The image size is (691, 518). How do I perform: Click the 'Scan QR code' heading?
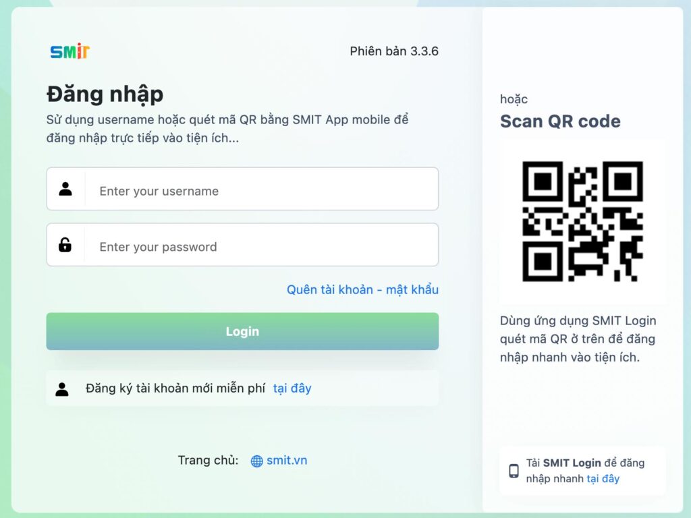560,121
